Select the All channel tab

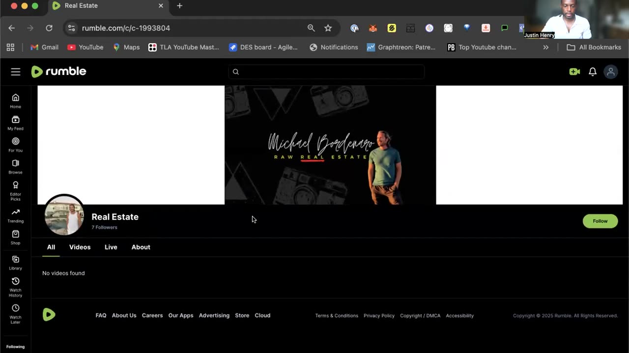tap(51, 247)
